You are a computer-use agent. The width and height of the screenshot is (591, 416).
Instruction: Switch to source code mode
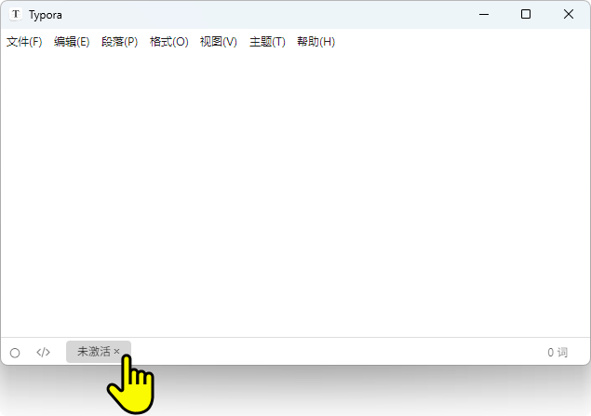click(43, 353)
